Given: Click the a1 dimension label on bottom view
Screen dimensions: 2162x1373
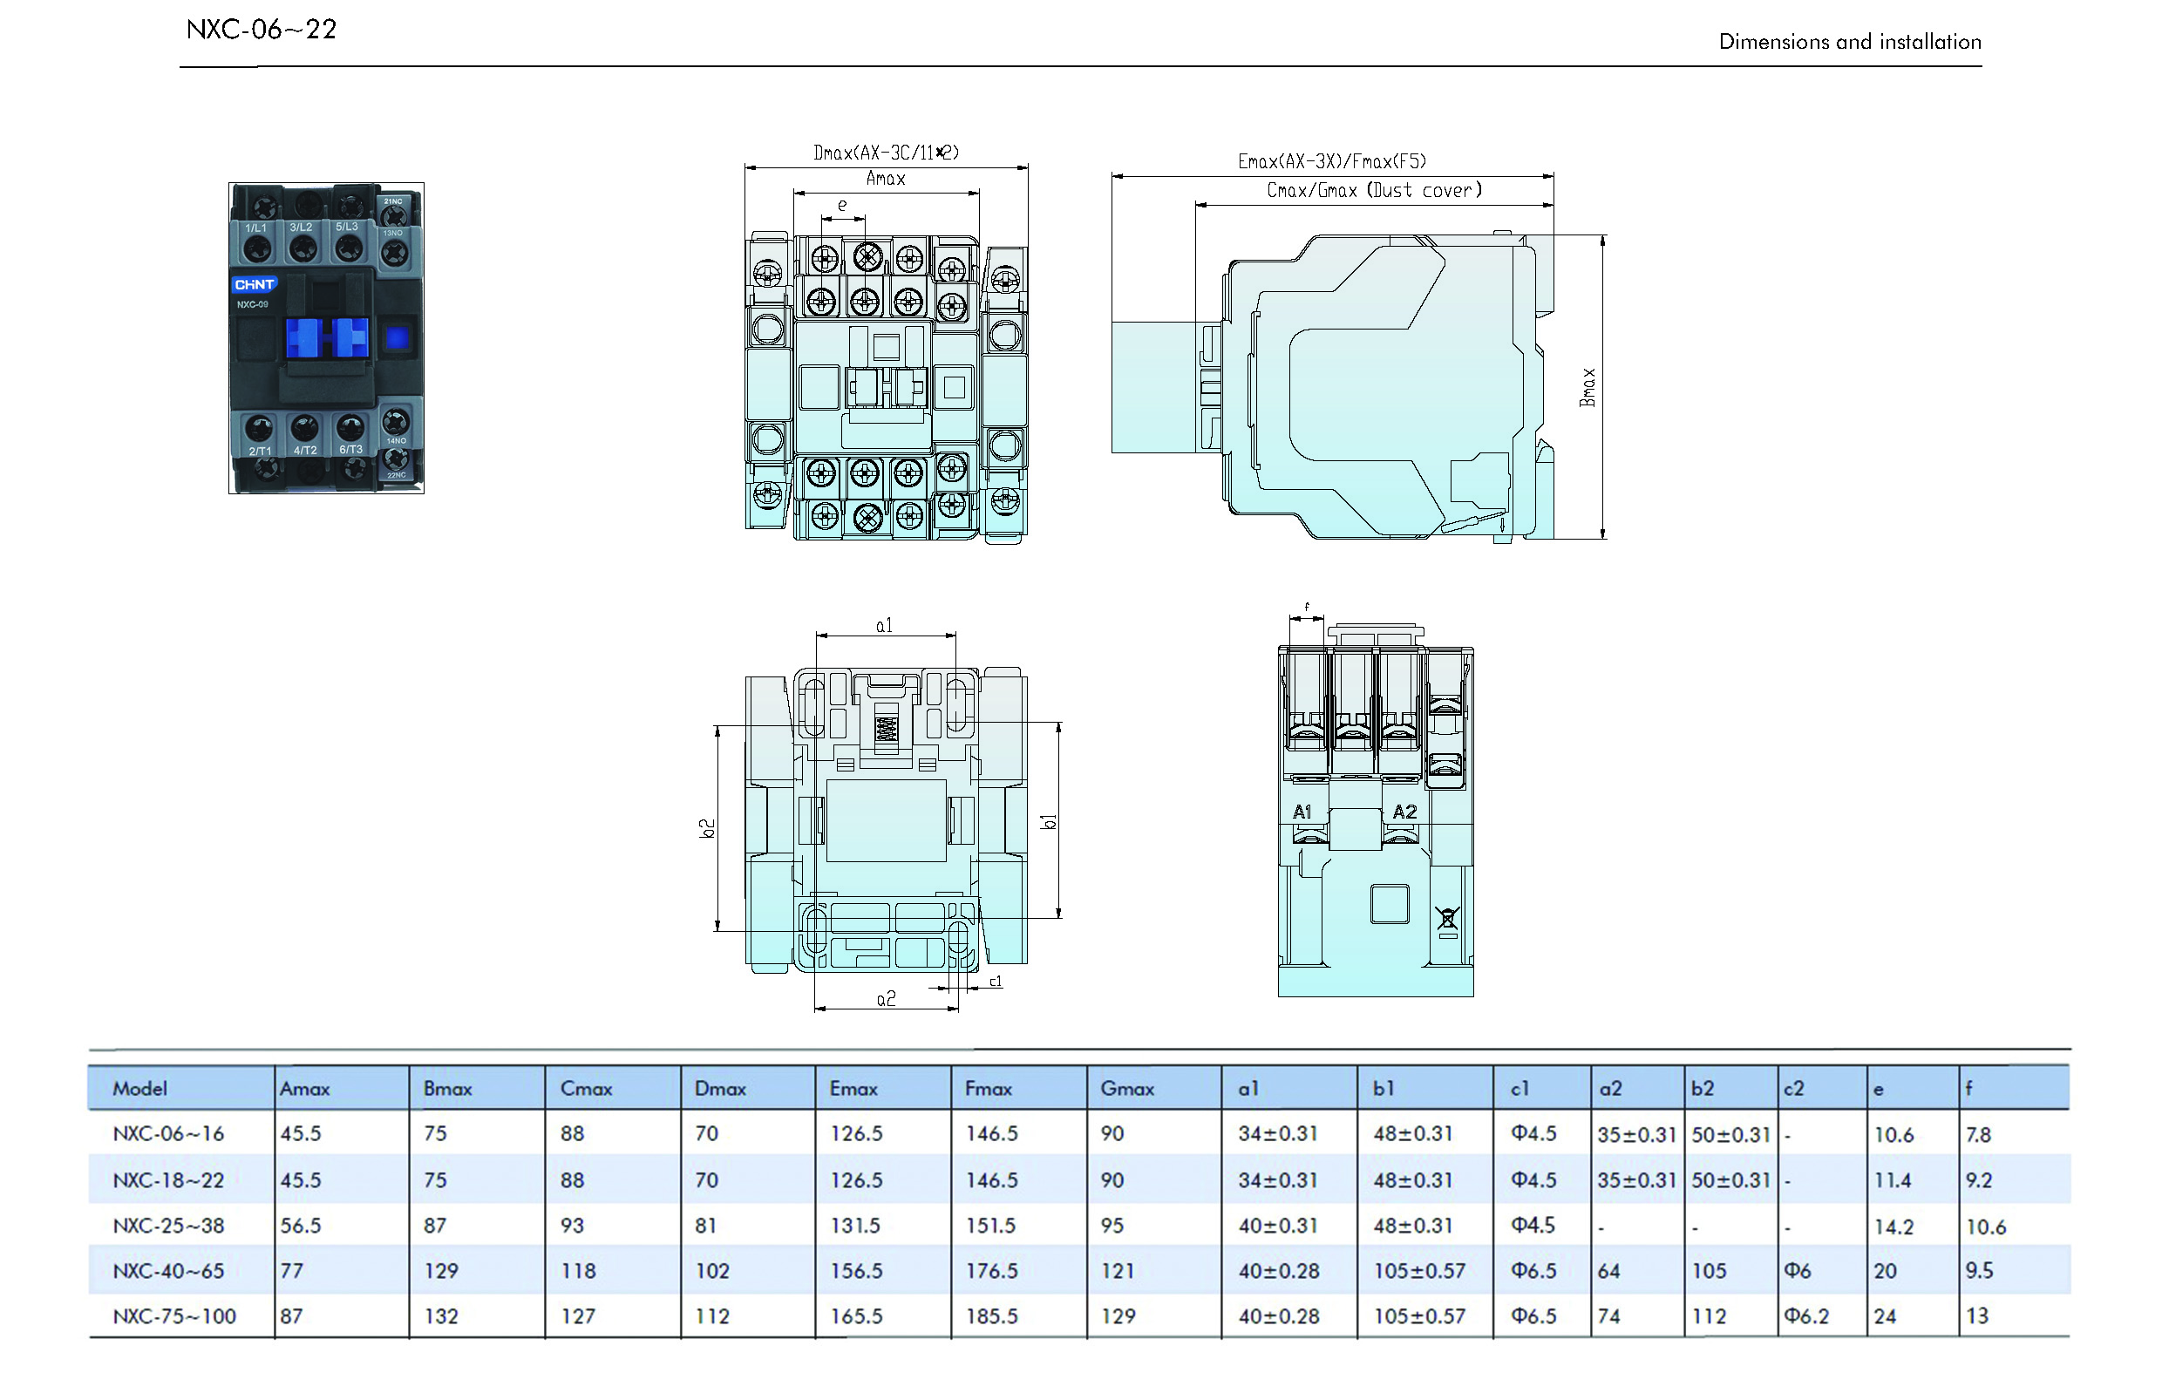Looking at the screenshot, I should [x=884, y=625].
